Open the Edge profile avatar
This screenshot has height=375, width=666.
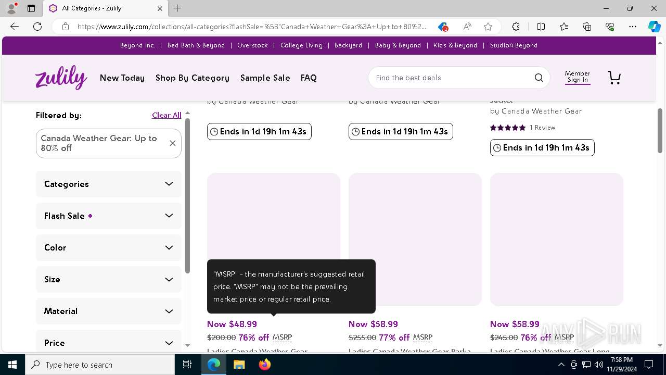coord(11,8)
